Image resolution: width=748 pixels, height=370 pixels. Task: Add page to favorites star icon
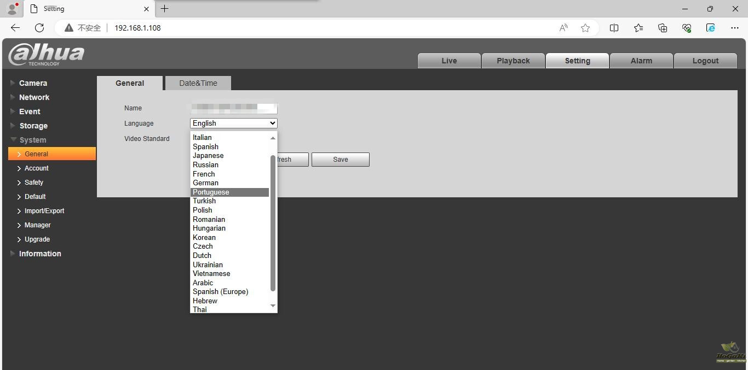585,28
